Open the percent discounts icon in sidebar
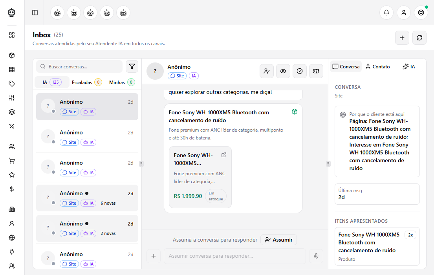Screen dimensions: 434x275 pyautogui.click(x=12, y=126)
